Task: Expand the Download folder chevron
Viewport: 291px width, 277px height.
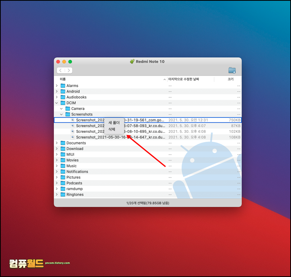Action: (57, 149)
